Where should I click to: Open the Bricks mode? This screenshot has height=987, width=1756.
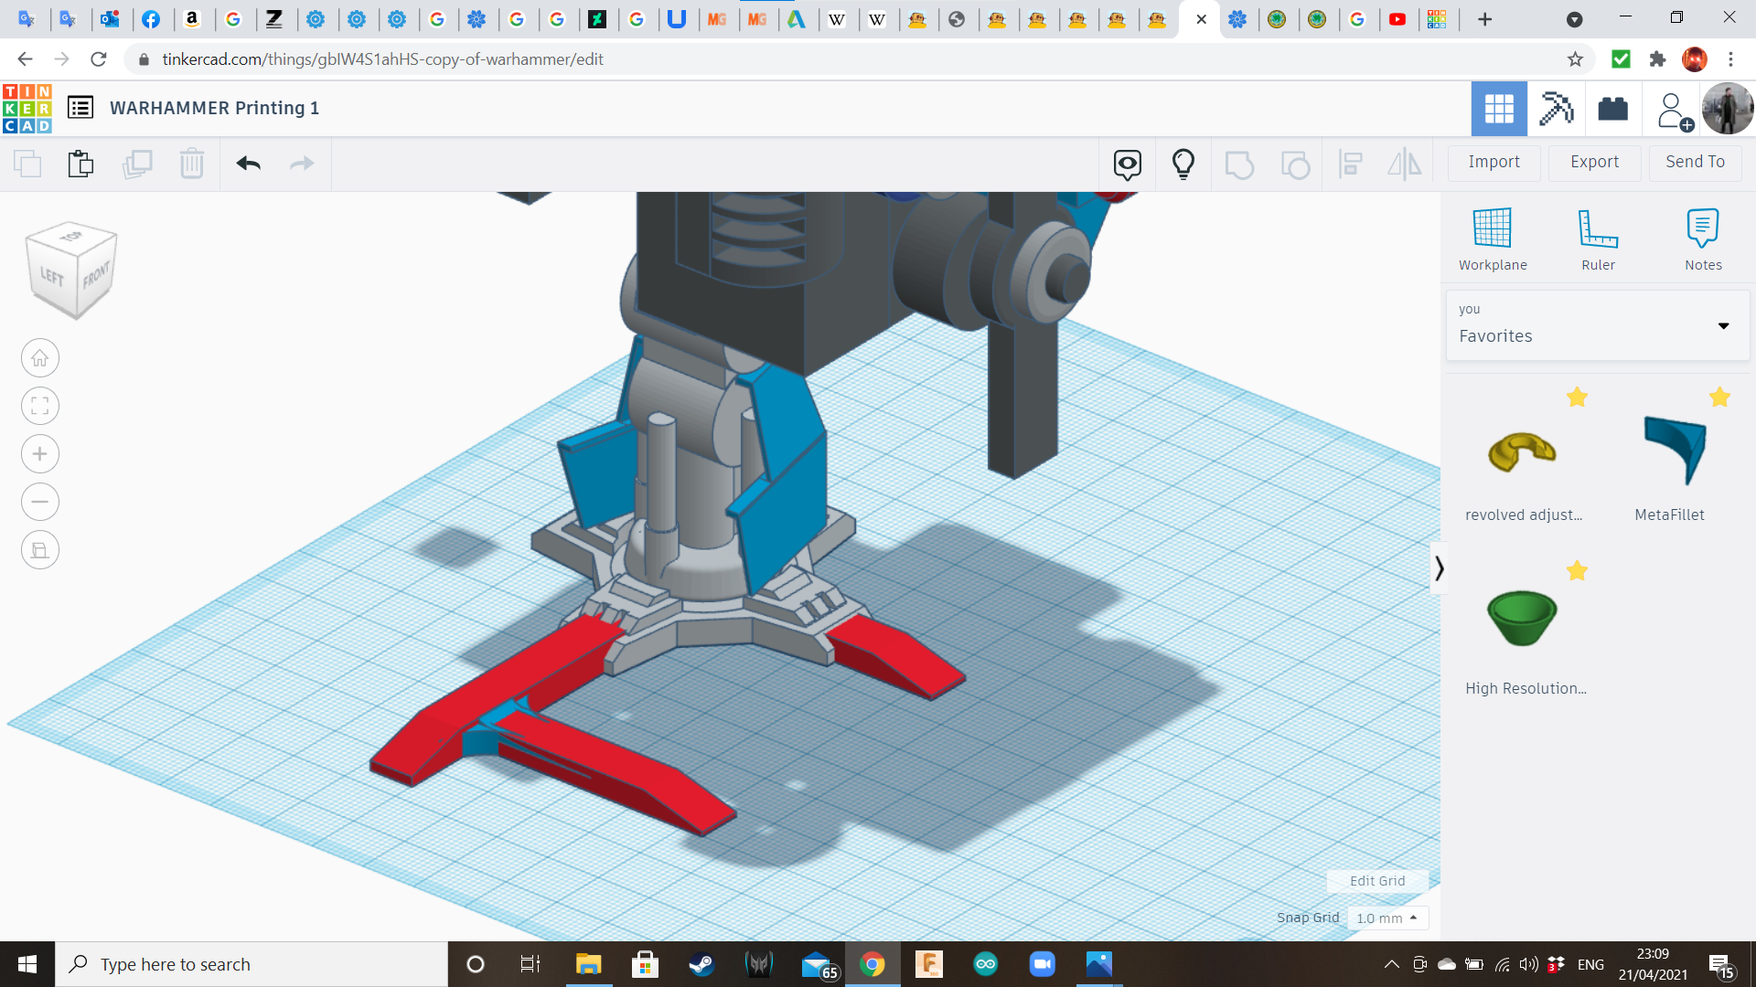pos(1612,109)
